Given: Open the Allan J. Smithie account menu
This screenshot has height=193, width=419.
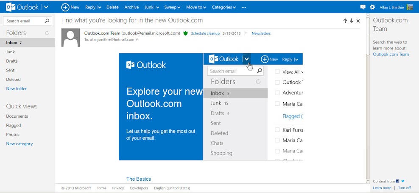Looking at the screenshot, I should (x=392, y=7).
